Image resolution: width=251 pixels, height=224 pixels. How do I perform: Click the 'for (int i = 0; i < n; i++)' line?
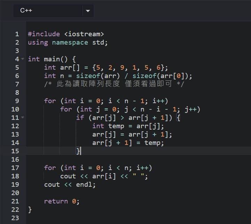pyautogui.click(x=98, y=168)
